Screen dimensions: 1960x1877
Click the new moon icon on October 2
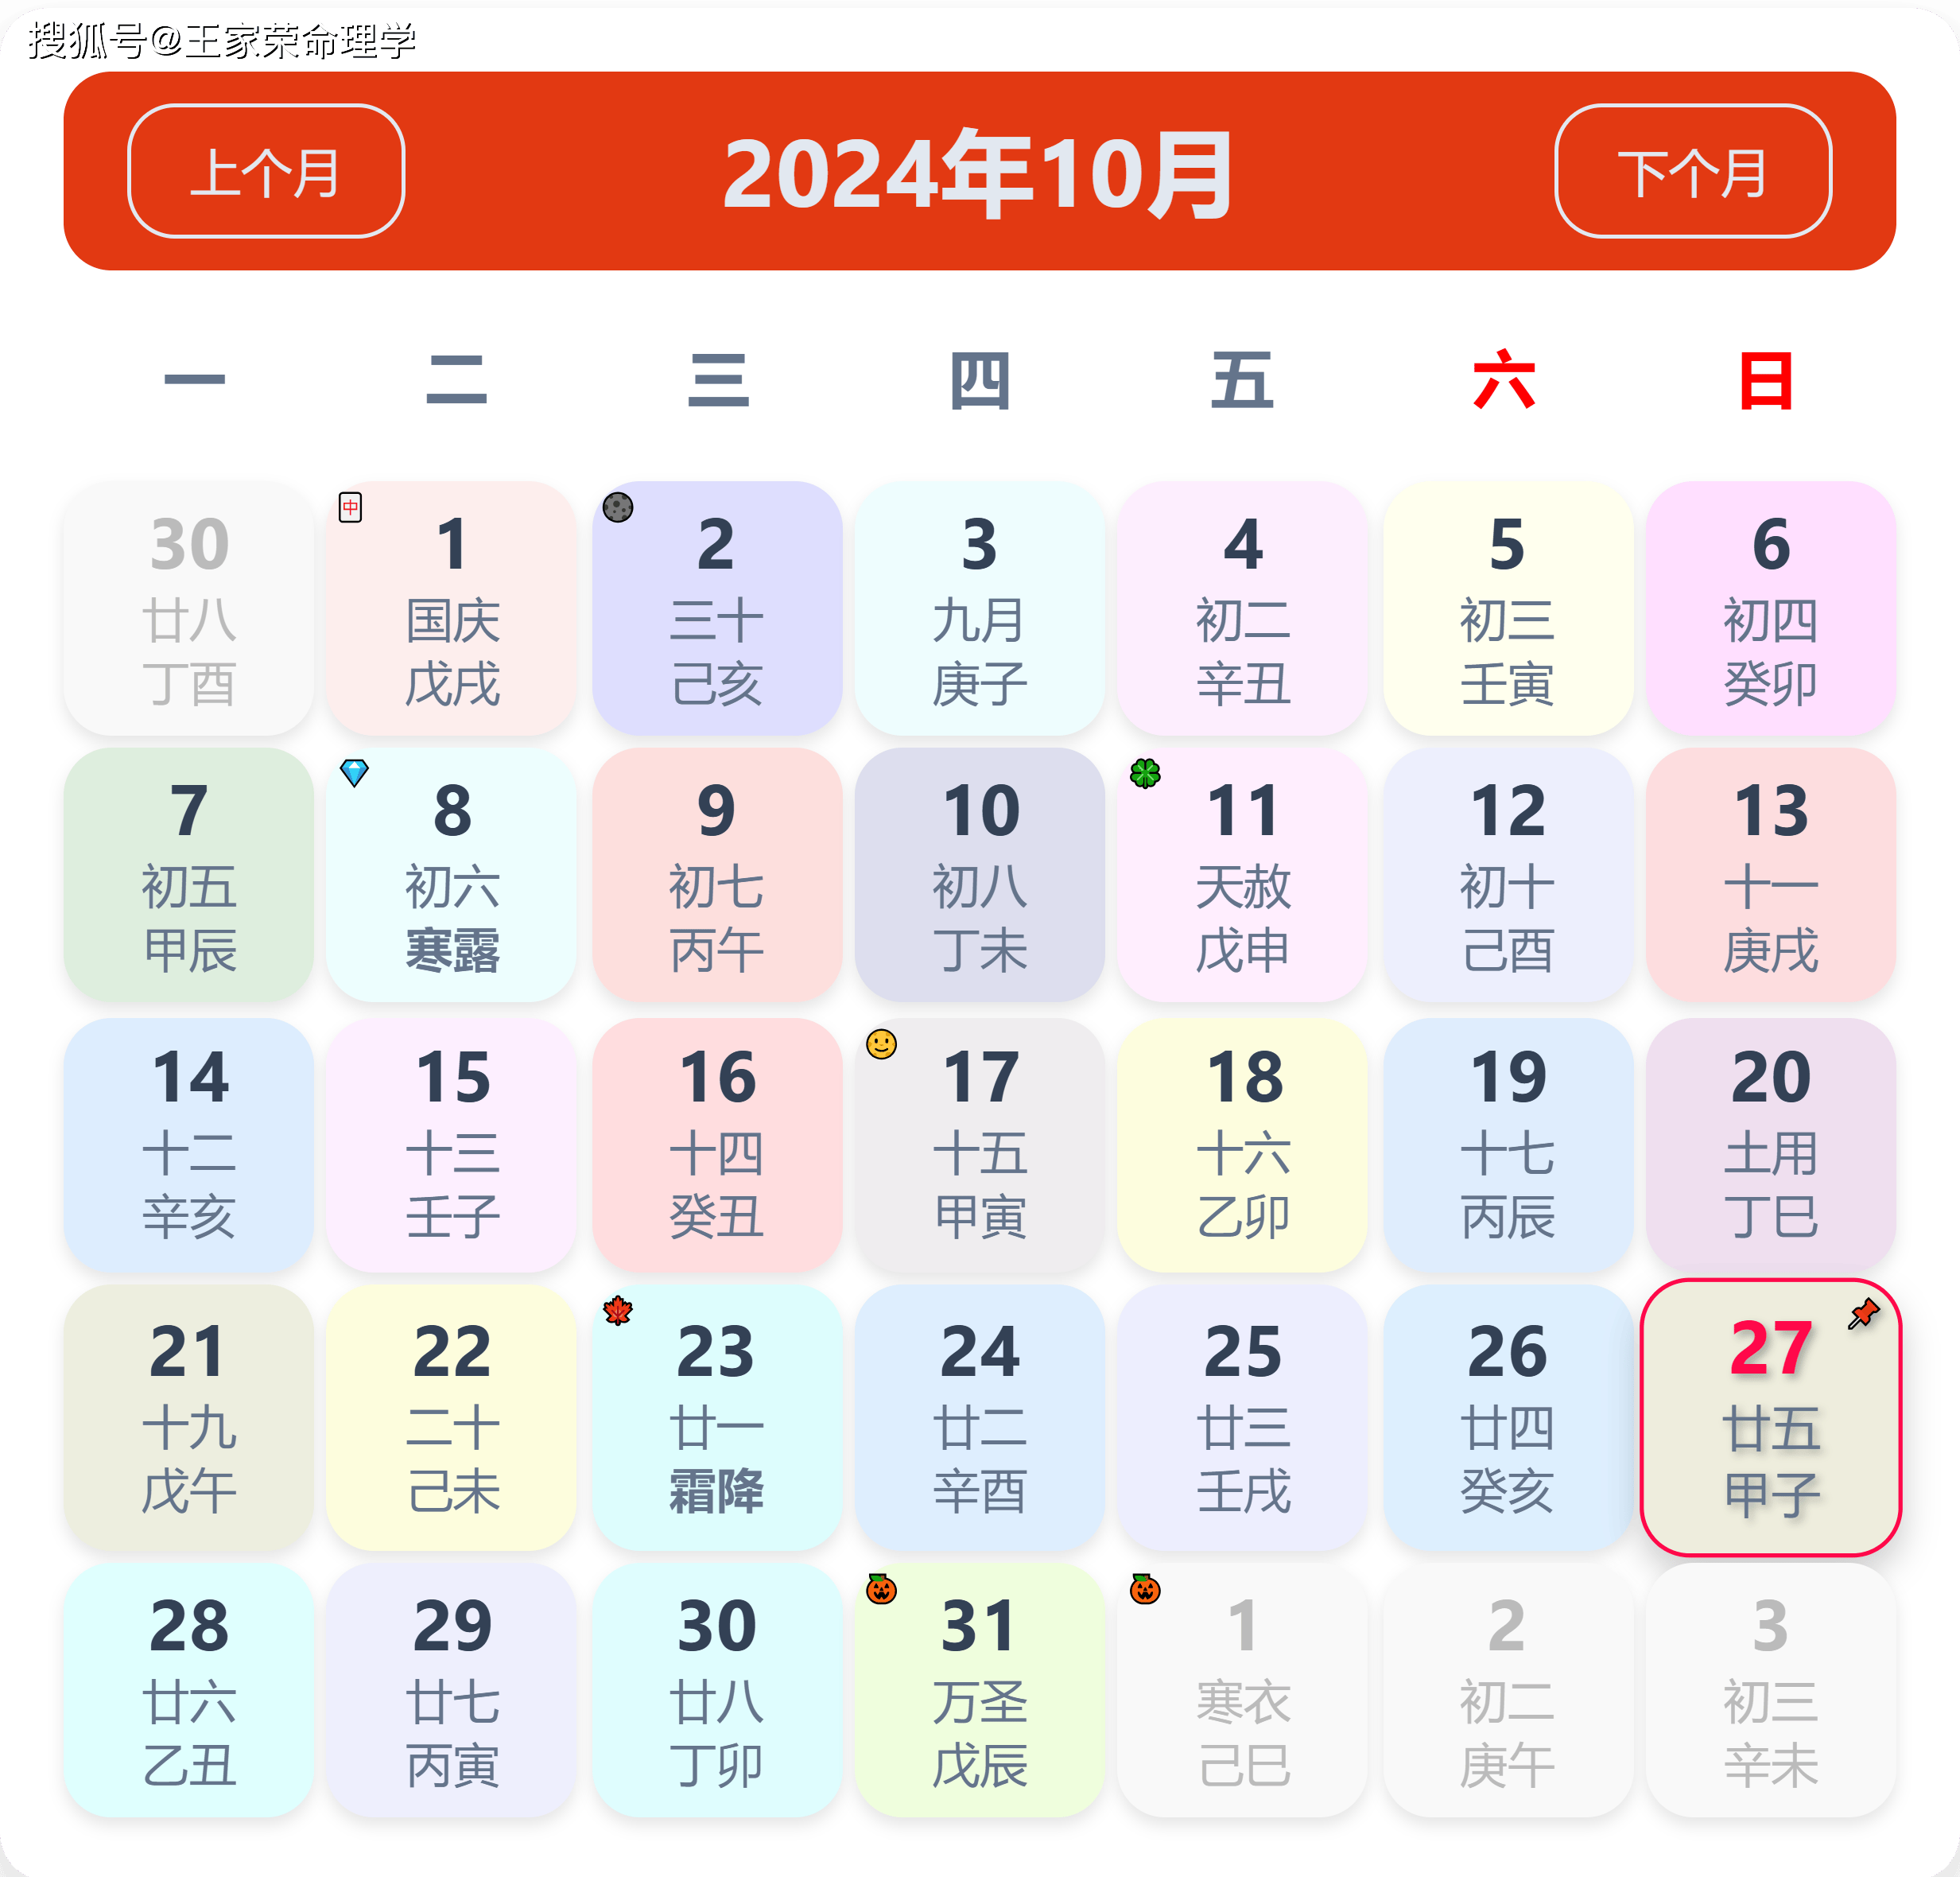(618, 507)
